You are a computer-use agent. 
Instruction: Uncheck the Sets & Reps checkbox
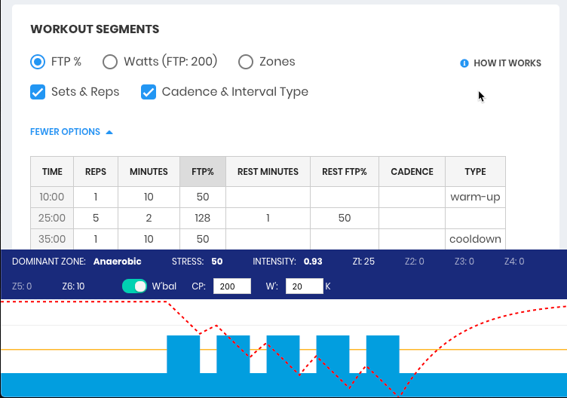click(x=38, y=92)
